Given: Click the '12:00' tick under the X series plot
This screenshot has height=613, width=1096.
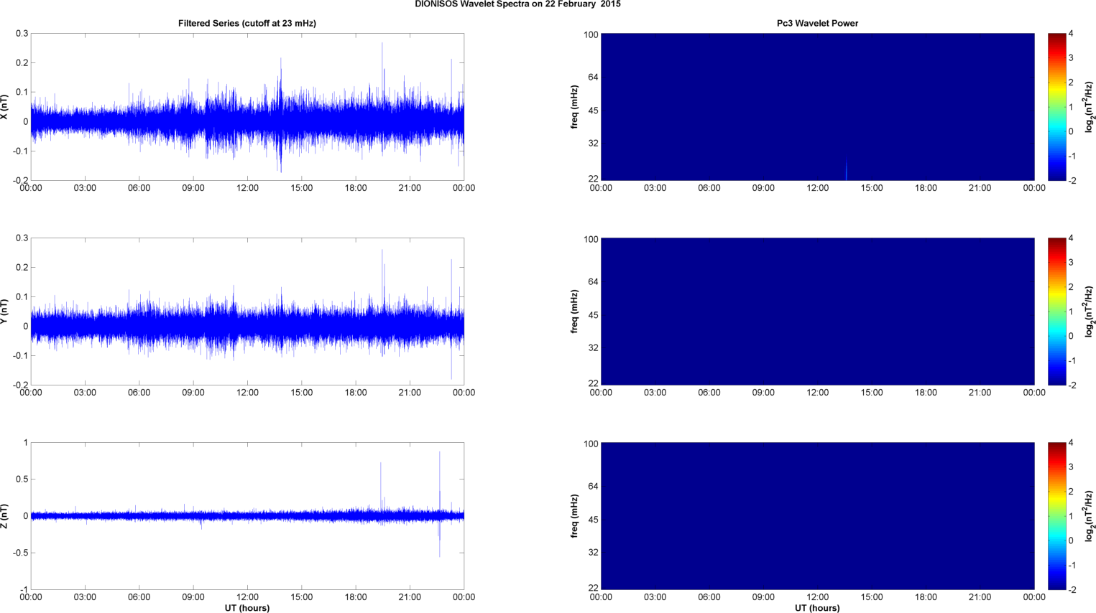Looking at the screenshot, I should pyautogui.click(x=247, y=188).
